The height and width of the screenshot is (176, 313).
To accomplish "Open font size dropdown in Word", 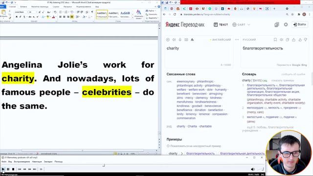I will pos(36,12).
